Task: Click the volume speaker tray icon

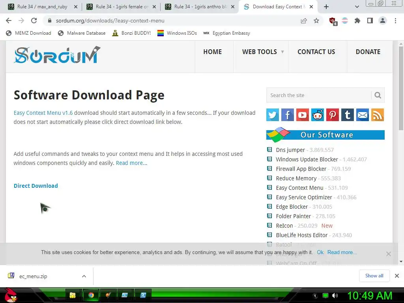Action: pyautogui.click(x=335, y=295)
